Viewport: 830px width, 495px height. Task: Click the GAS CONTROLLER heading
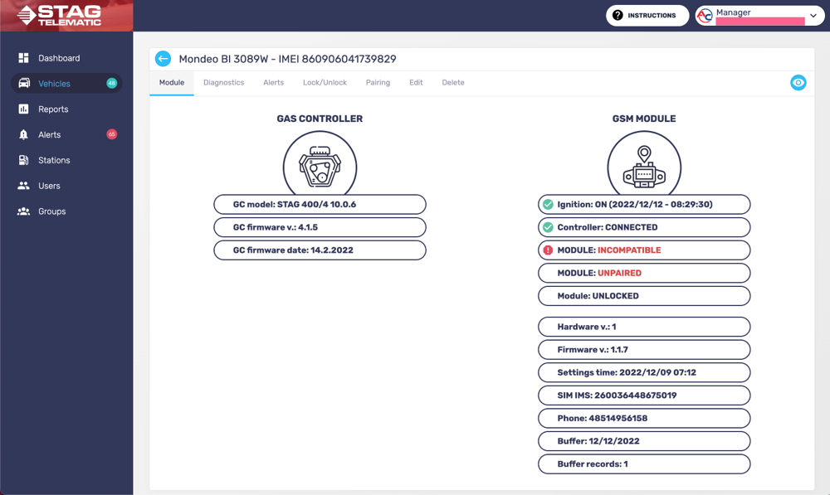tap(320, 119)
